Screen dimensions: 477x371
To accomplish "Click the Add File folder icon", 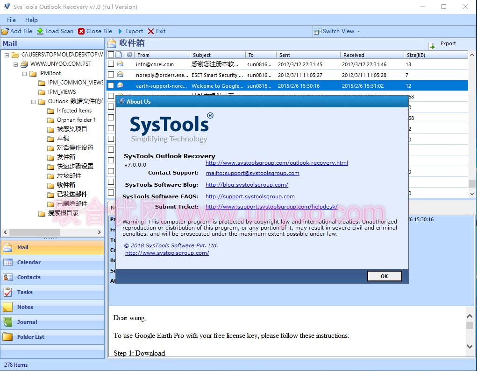I will [5, 31].
